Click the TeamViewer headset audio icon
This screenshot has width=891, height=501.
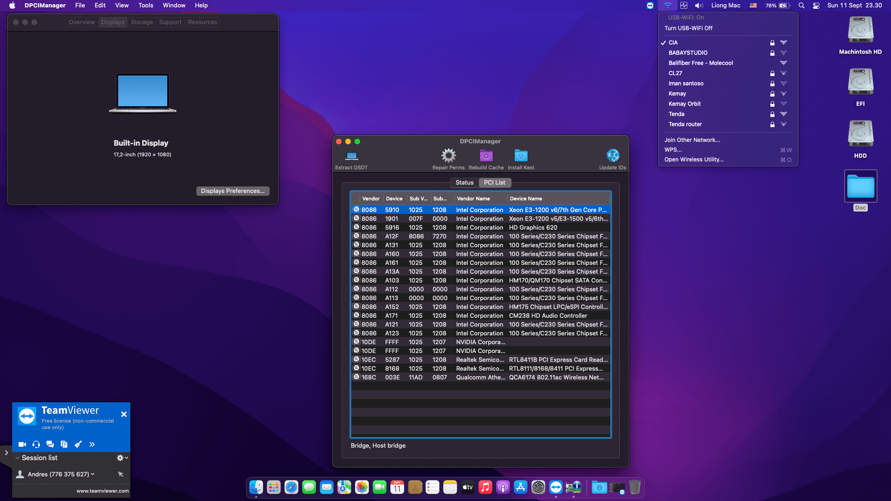[36, 444]
